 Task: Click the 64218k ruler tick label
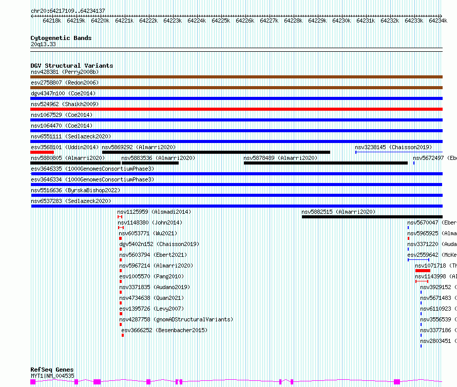[52, 21]
